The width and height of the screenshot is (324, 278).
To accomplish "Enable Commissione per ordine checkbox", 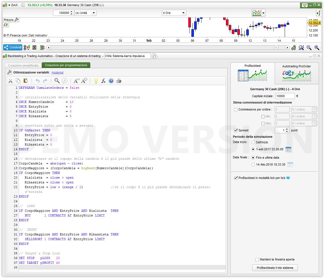I will click(x=236, y=110).
